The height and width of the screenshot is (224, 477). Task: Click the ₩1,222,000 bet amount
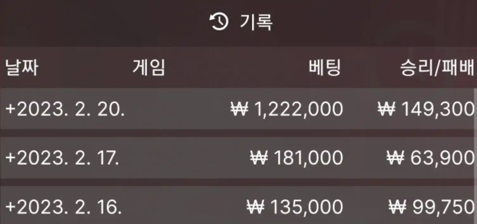287,109
